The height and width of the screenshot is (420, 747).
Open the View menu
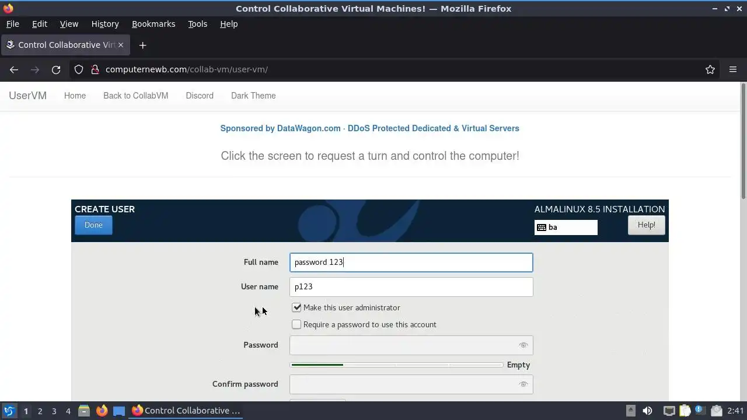pyautogui.click(x=69, y=24)
